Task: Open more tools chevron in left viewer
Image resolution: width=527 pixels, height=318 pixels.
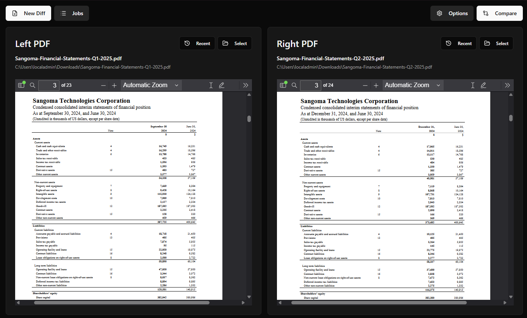Action: click(246, 85)
